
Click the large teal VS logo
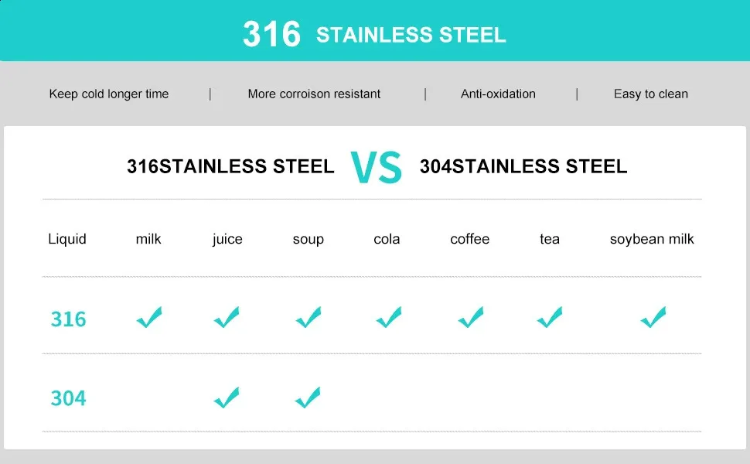[x=377, y=167]
